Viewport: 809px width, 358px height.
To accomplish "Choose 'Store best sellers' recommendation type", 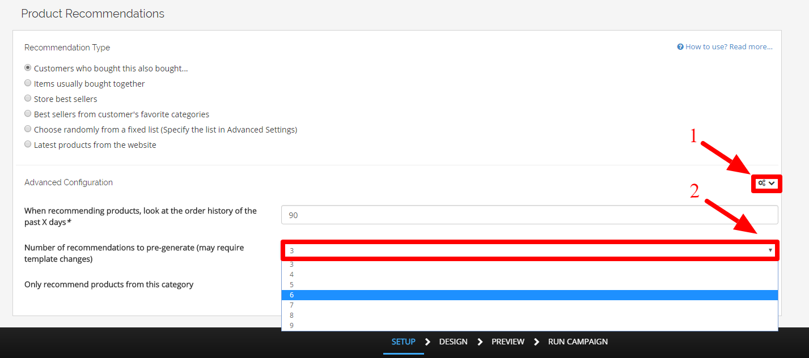I will point(28,99).
